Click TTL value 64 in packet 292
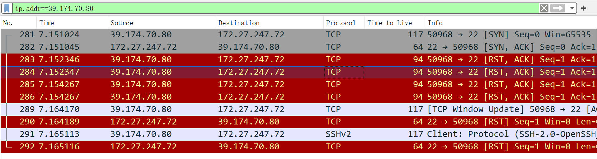Viewport: 597px width, 159px height. [418, 147]
